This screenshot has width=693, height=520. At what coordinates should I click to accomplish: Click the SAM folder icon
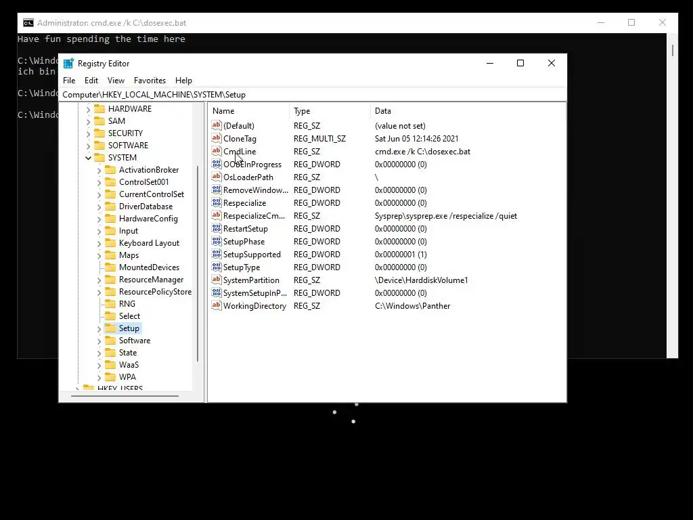click(99, 121)
